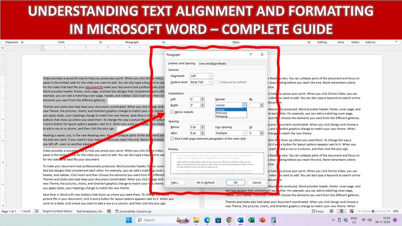Open the Windows Start menu
Viewport: 402px width, 226px height.
pyautogui.click(x=129, y=220)
